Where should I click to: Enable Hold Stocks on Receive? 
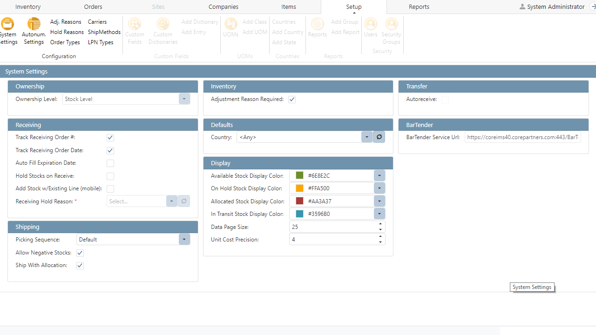[110, 176]
